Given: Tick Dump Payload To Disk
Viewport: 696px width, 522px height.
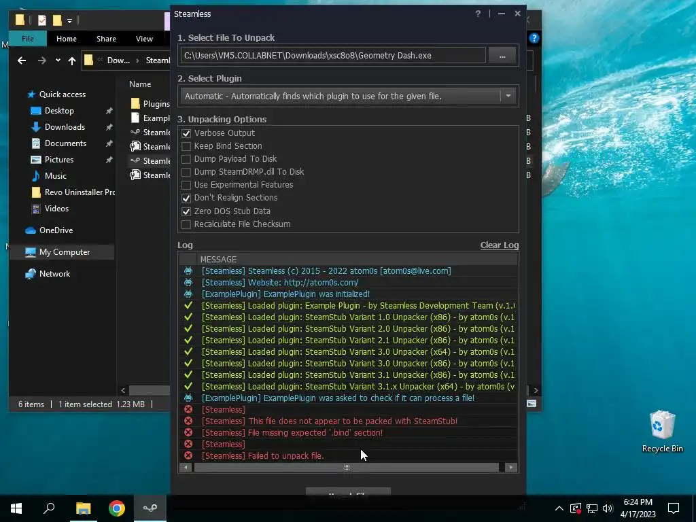Looking at the screenshot, I should [186, 159].
